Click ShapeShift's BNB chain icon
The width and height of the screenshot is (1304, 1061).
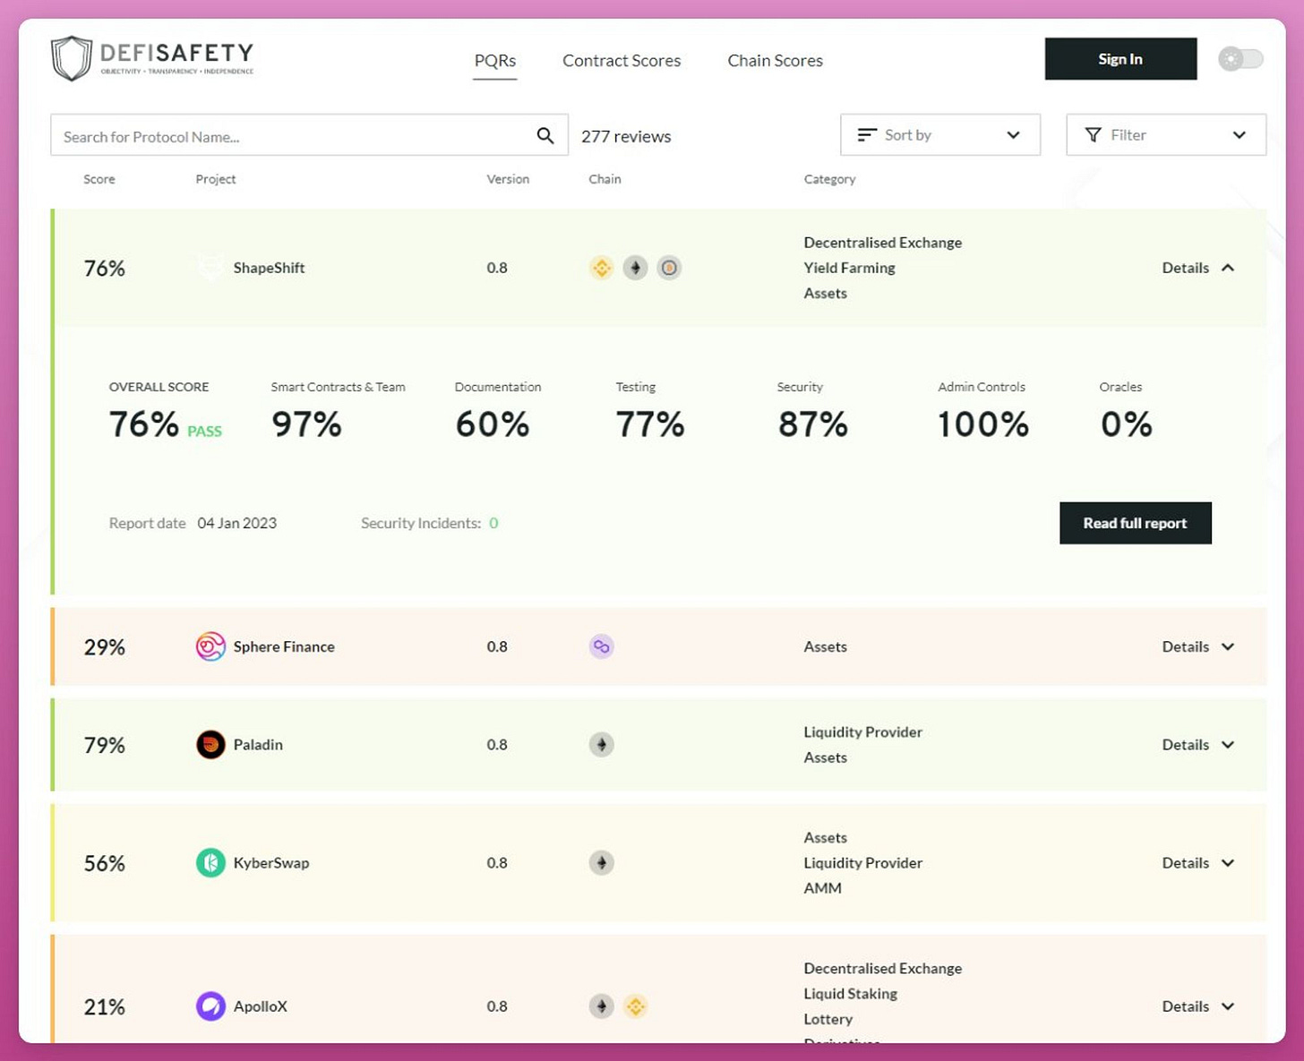[602, 268]
